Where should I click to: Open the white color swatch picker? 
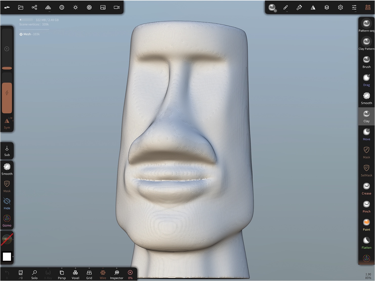[7, 256]
